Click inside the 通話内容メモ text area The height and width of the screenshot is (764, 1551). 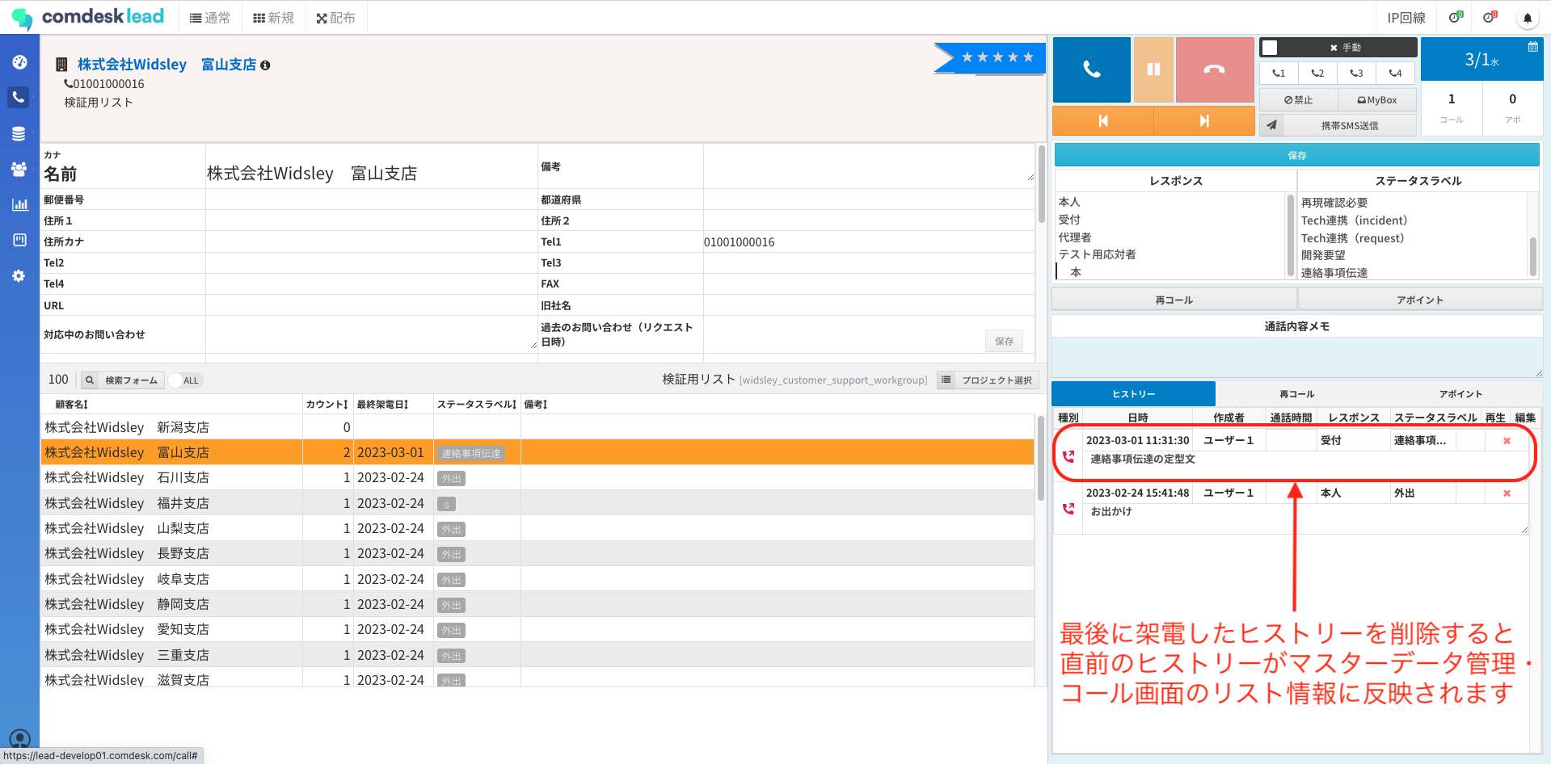(x=1296, y=356)
